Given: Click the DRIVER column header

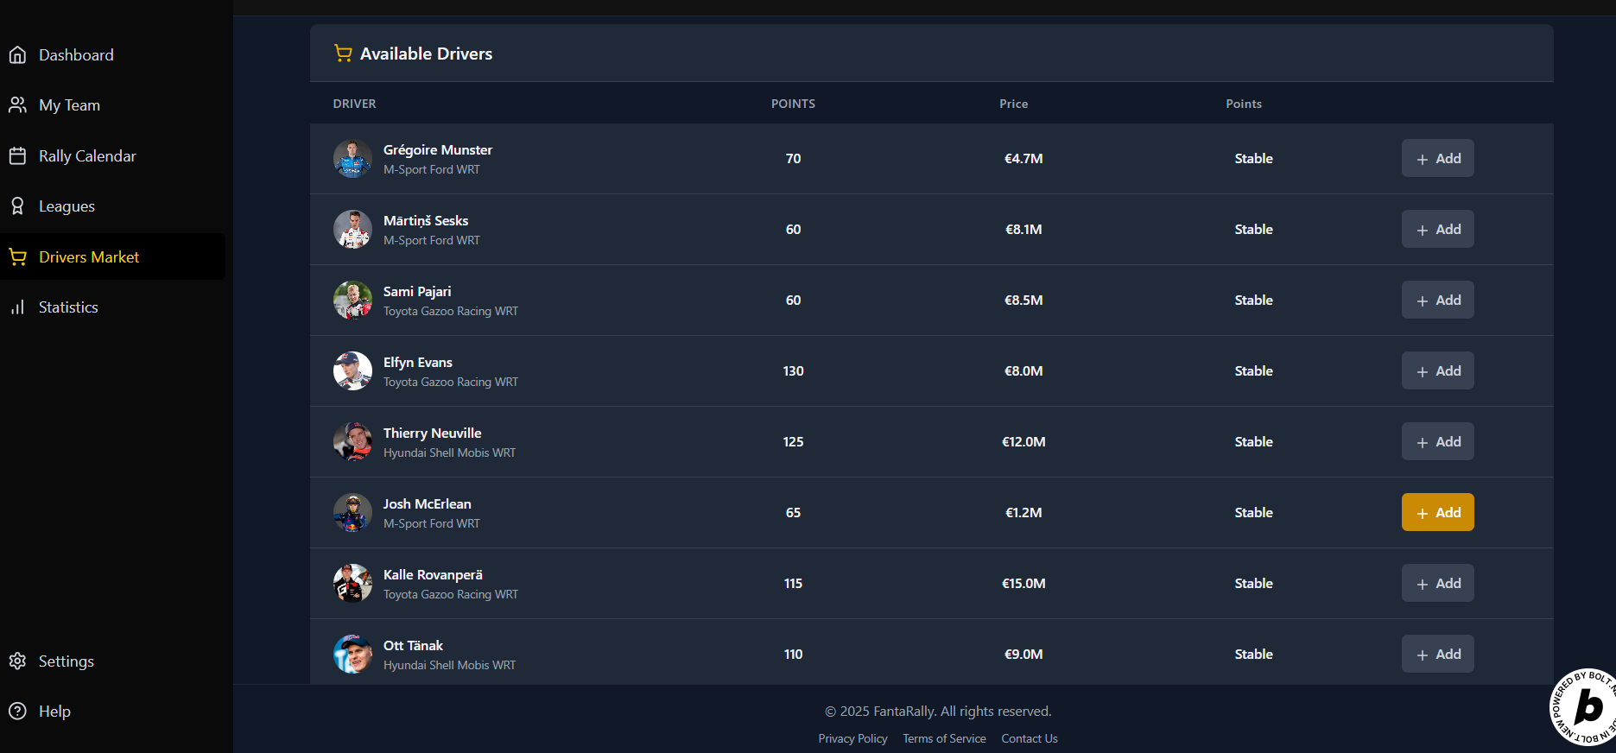Looking at the screenshot, I should tap(354, 104).
